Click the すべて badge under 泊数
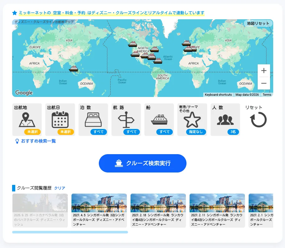Screen dimensions: 285x248 (99, 132)
